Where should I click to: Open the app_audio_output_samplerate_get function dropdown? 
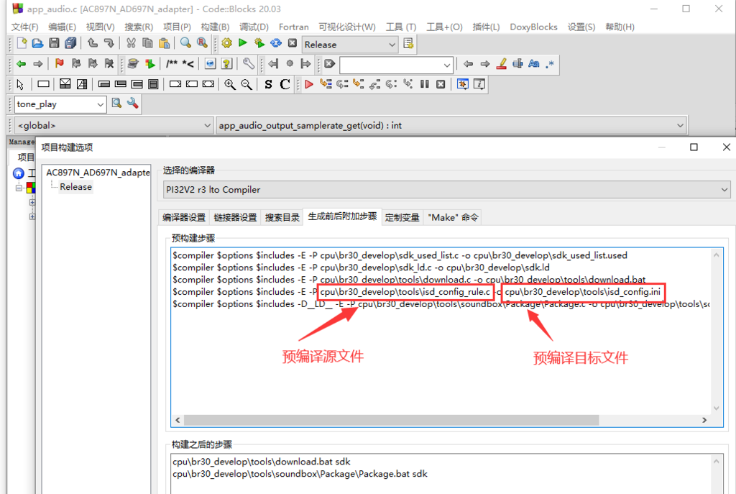(x=451, y=125)
